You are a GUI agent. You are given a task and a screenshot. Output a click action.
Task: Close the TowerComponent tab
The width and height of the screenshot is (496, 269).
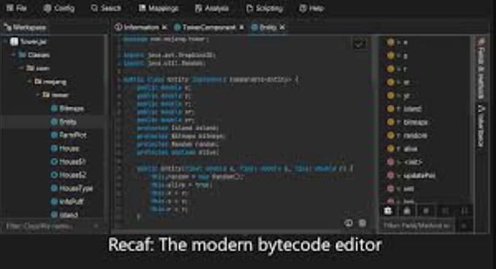pyautogui.click(x=241, y=28)
